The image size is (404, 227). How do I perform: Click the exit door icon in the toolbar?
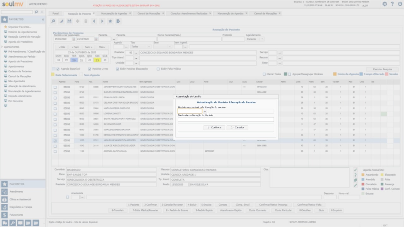click(x=118, y=21)
